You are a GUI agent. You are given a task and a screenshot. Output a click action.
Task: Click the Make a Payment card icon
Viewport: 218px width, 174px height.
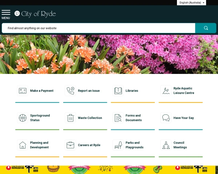pos(23,91)
